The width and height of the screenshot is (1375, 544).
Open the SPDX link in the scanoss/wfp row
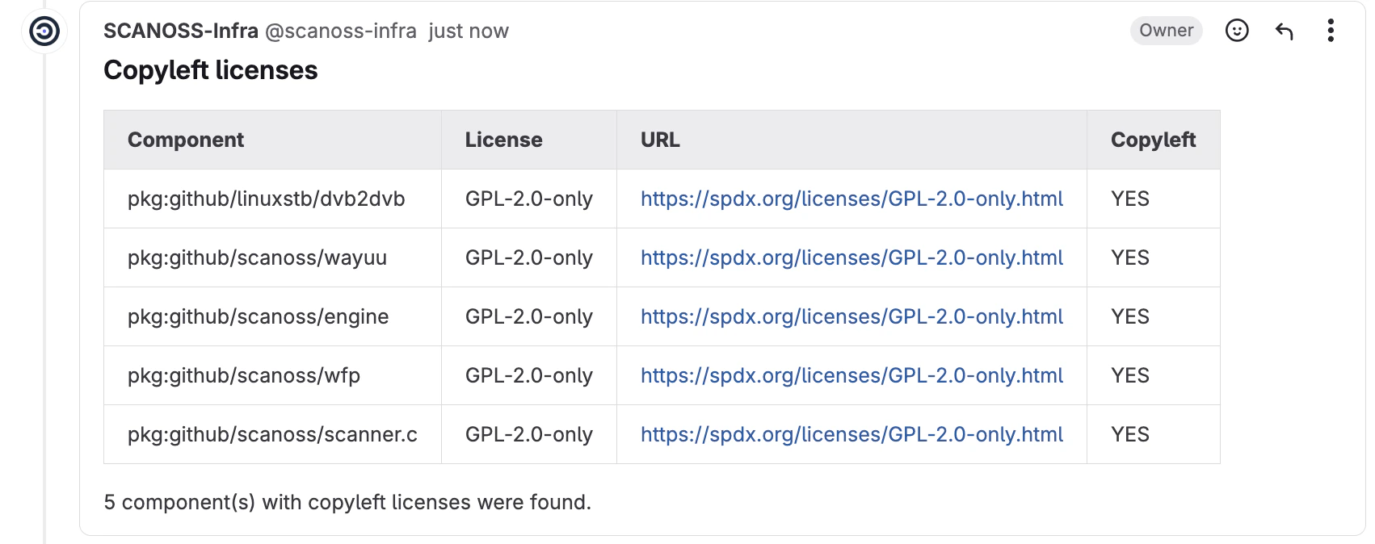pos(851,375)
